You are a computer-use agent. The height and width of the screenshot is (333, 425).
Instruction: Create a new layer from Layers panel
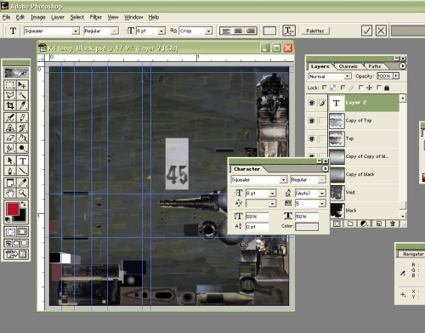pos(379,223)
